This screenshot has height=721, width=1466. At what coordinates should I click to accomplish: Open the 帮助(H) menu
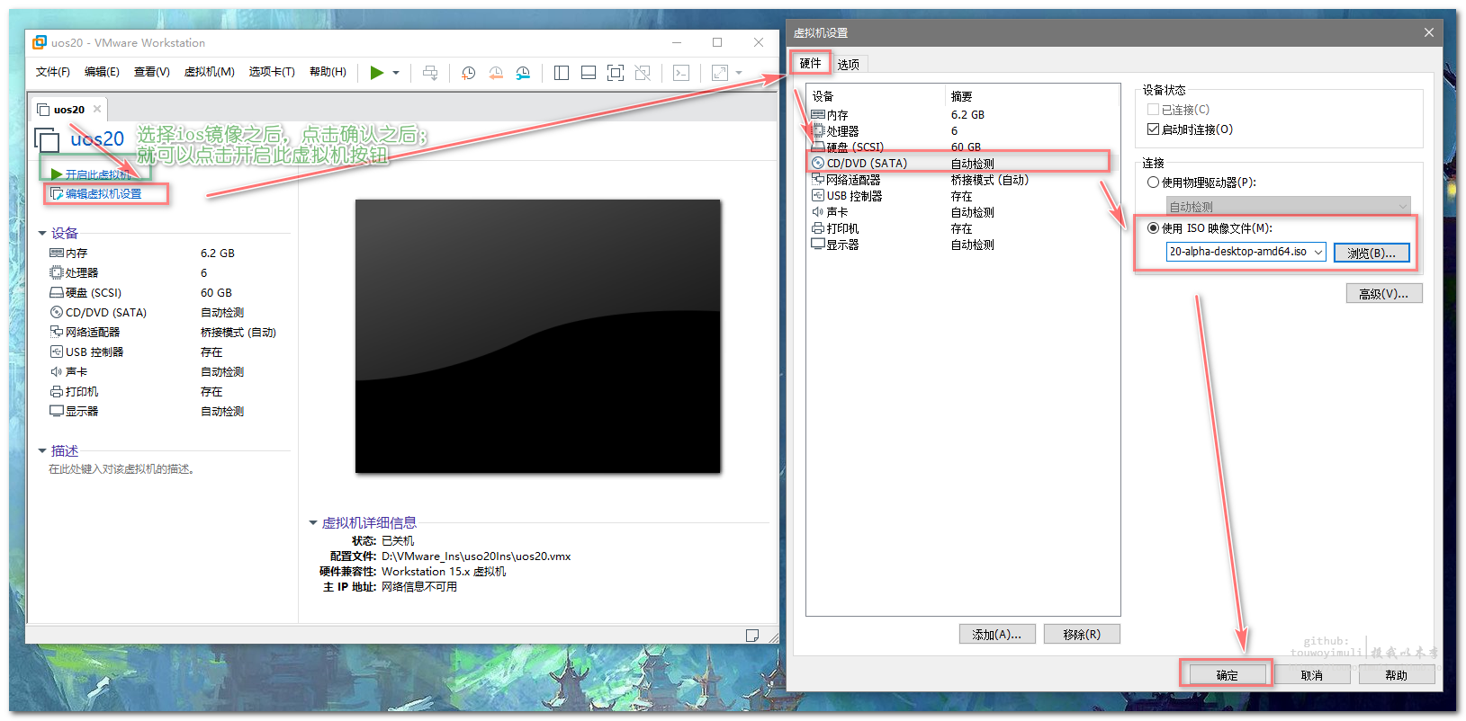[x=328, y=72]
